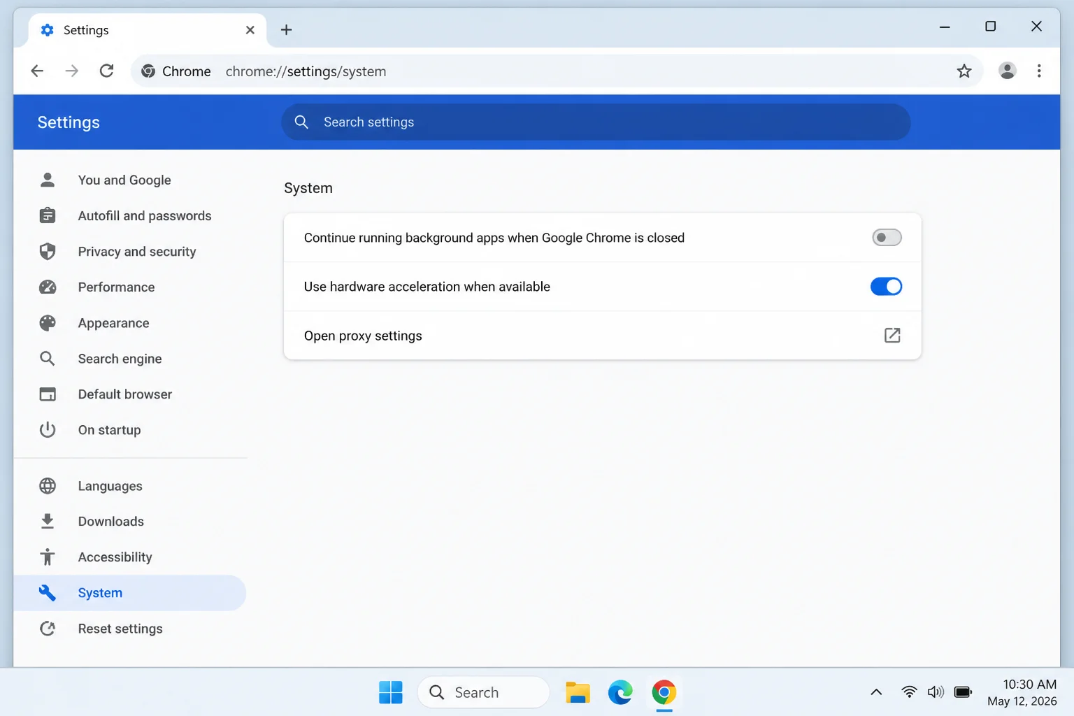Go to Autofill and passwords
The height and width of the screenshot is (716, 1074).
click(130, 215)
